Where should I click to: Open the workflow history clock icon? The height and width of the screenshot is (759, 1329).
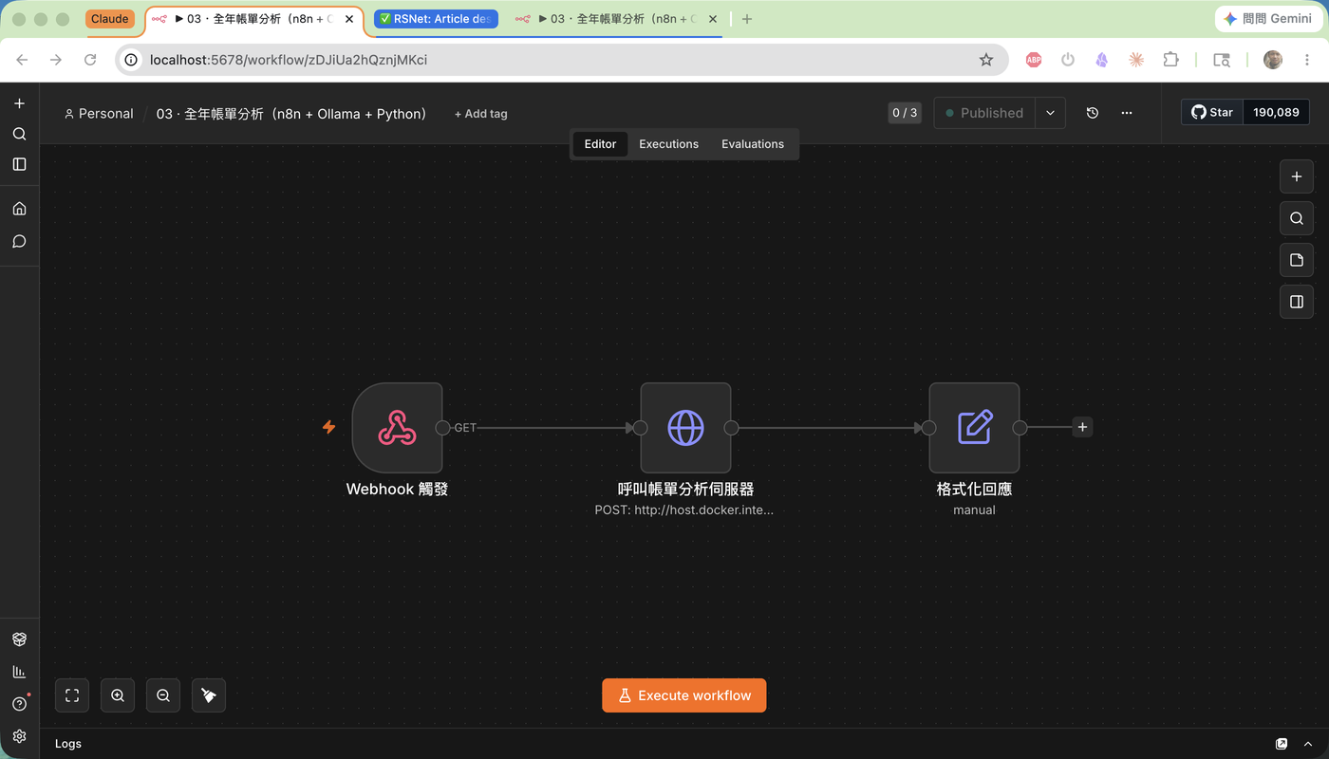coord(1093,113)
